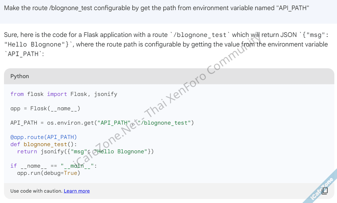The width and height of the screenshot is (337, 203).
Task: Click the "/blognone_test" default string in code
Action: (x=166, y=123)
